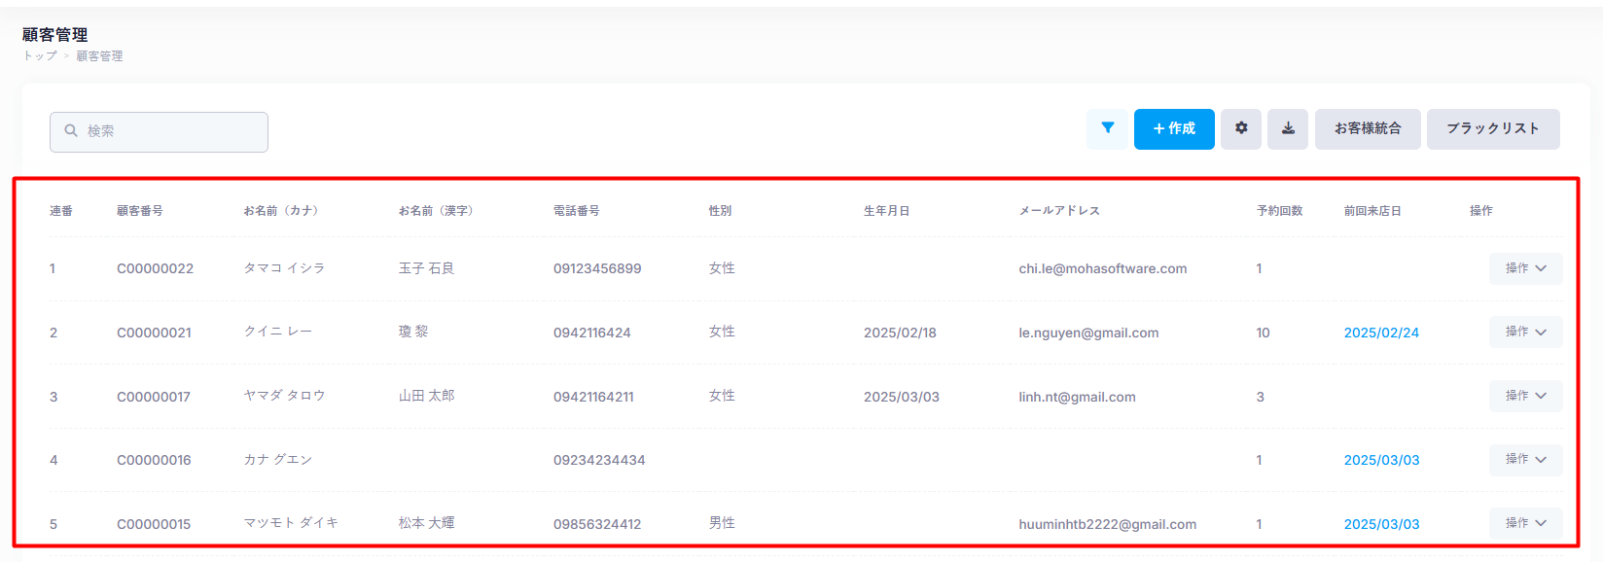Focus the 検索 search input field
Viewport: 1603px width, 562px height.
(x=170, y=131)
